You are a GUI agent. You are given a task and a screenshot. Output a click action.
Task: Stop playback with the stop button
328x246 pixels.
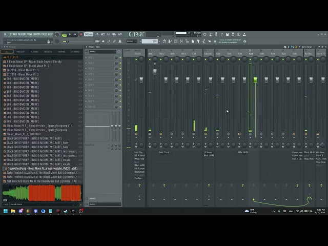[75, 34]
